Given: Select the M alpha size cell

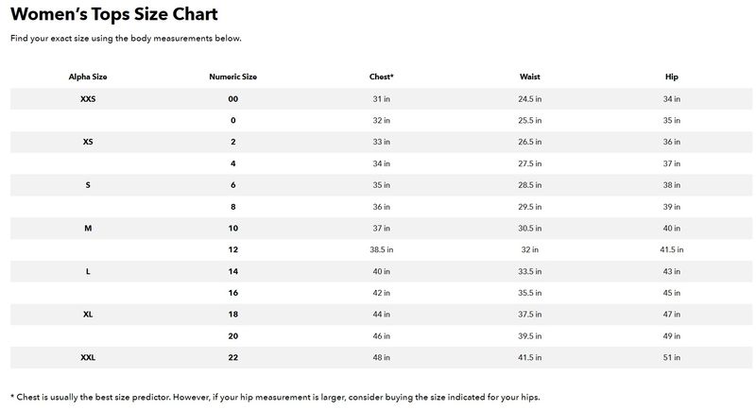Looking at the screenshot, I should [x=88, y=228].
